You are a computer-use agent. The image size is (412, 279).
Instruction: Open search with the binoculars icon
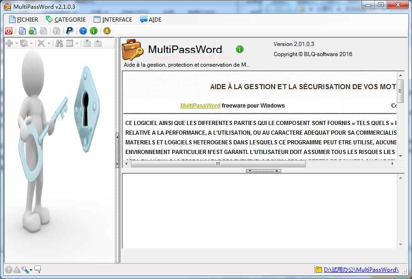(60, 43)
